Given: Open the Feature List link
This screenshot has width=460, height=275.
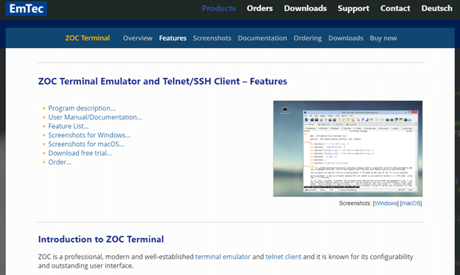Looking at the screenshot, I should [69, 126].
